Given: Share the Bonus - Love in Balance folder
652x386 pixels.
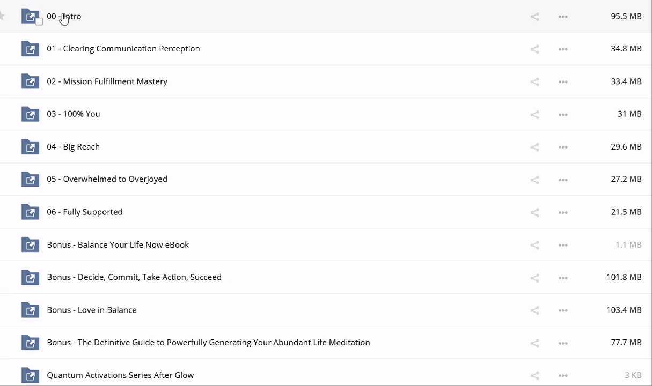Looking at the screenshot, I should coord(534,310).
